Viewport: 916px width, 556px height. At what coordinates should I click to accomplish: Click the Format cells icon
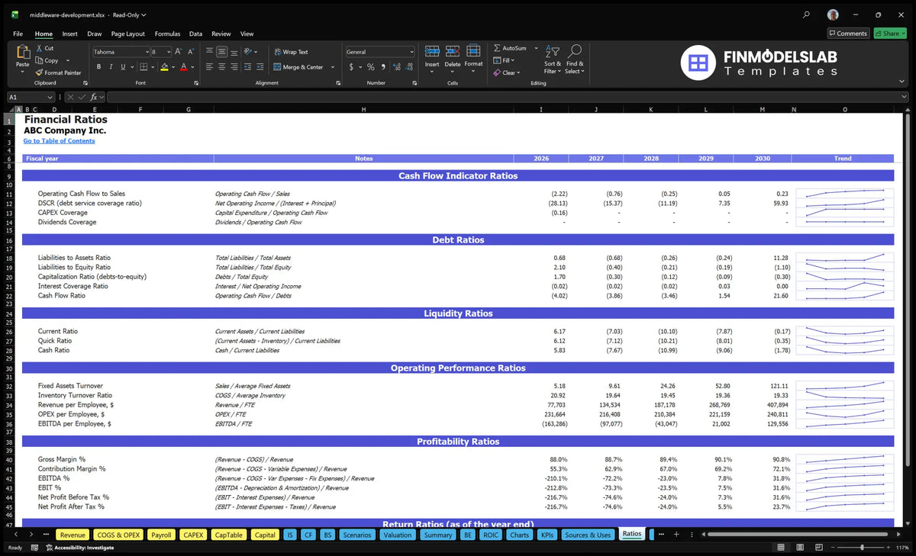473,52
